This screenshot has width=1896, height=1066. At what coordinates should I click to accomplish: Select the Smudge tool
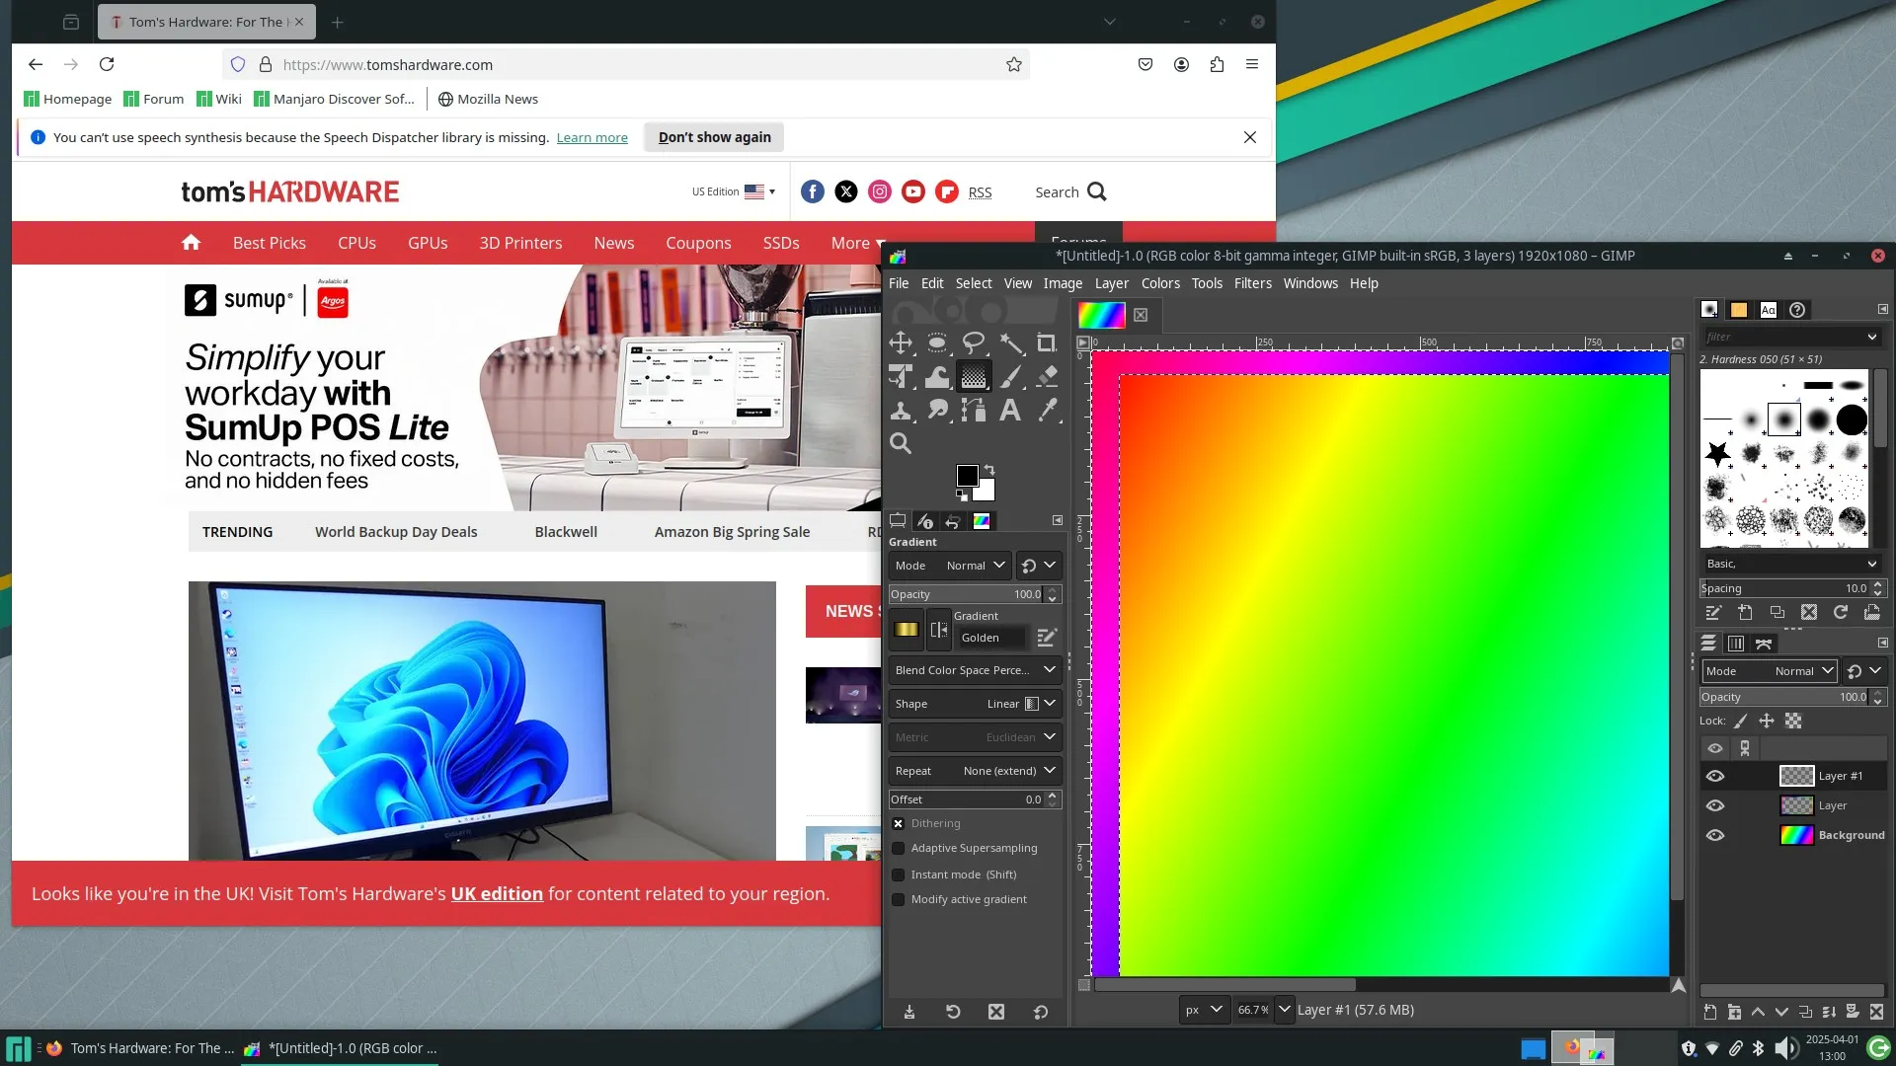tap(937, 411)
